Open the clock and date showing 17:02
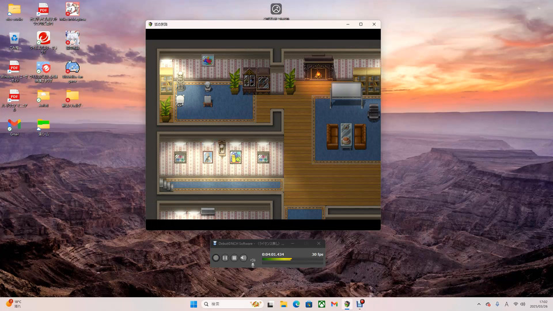This screenshot has width=553, height=311. click(x=539, y=304)
